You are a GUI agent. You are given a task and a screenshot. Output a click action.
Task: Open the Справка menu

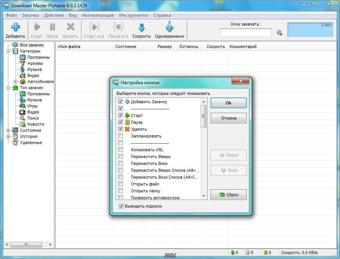pos(162,15)
